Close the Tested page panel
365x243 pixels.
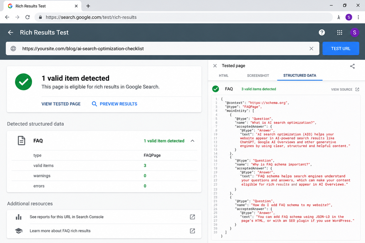(215, 66)
